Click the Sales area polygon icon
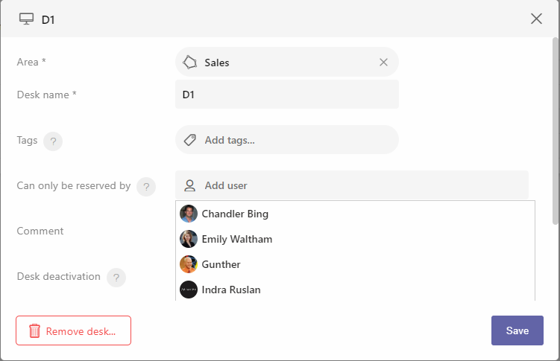560x361 pixels. coord(189,63)
